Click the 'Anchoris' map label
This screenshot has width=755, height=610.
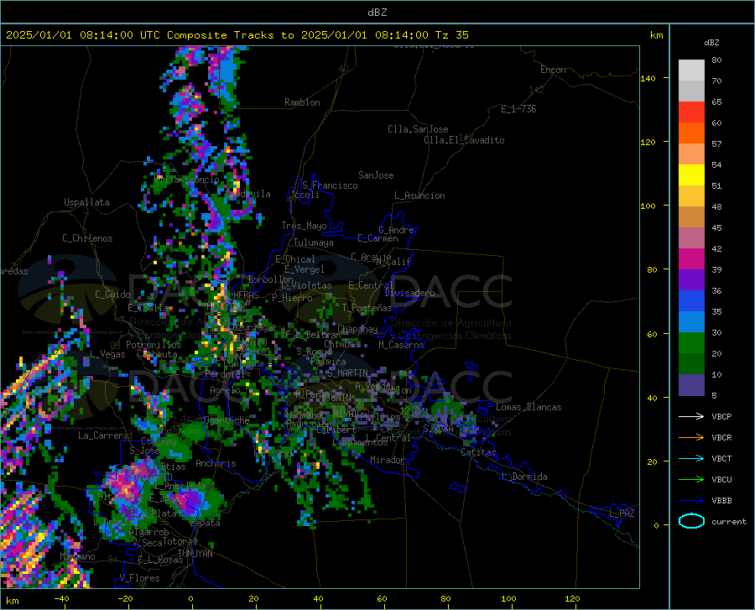click(x=216, y=463)
